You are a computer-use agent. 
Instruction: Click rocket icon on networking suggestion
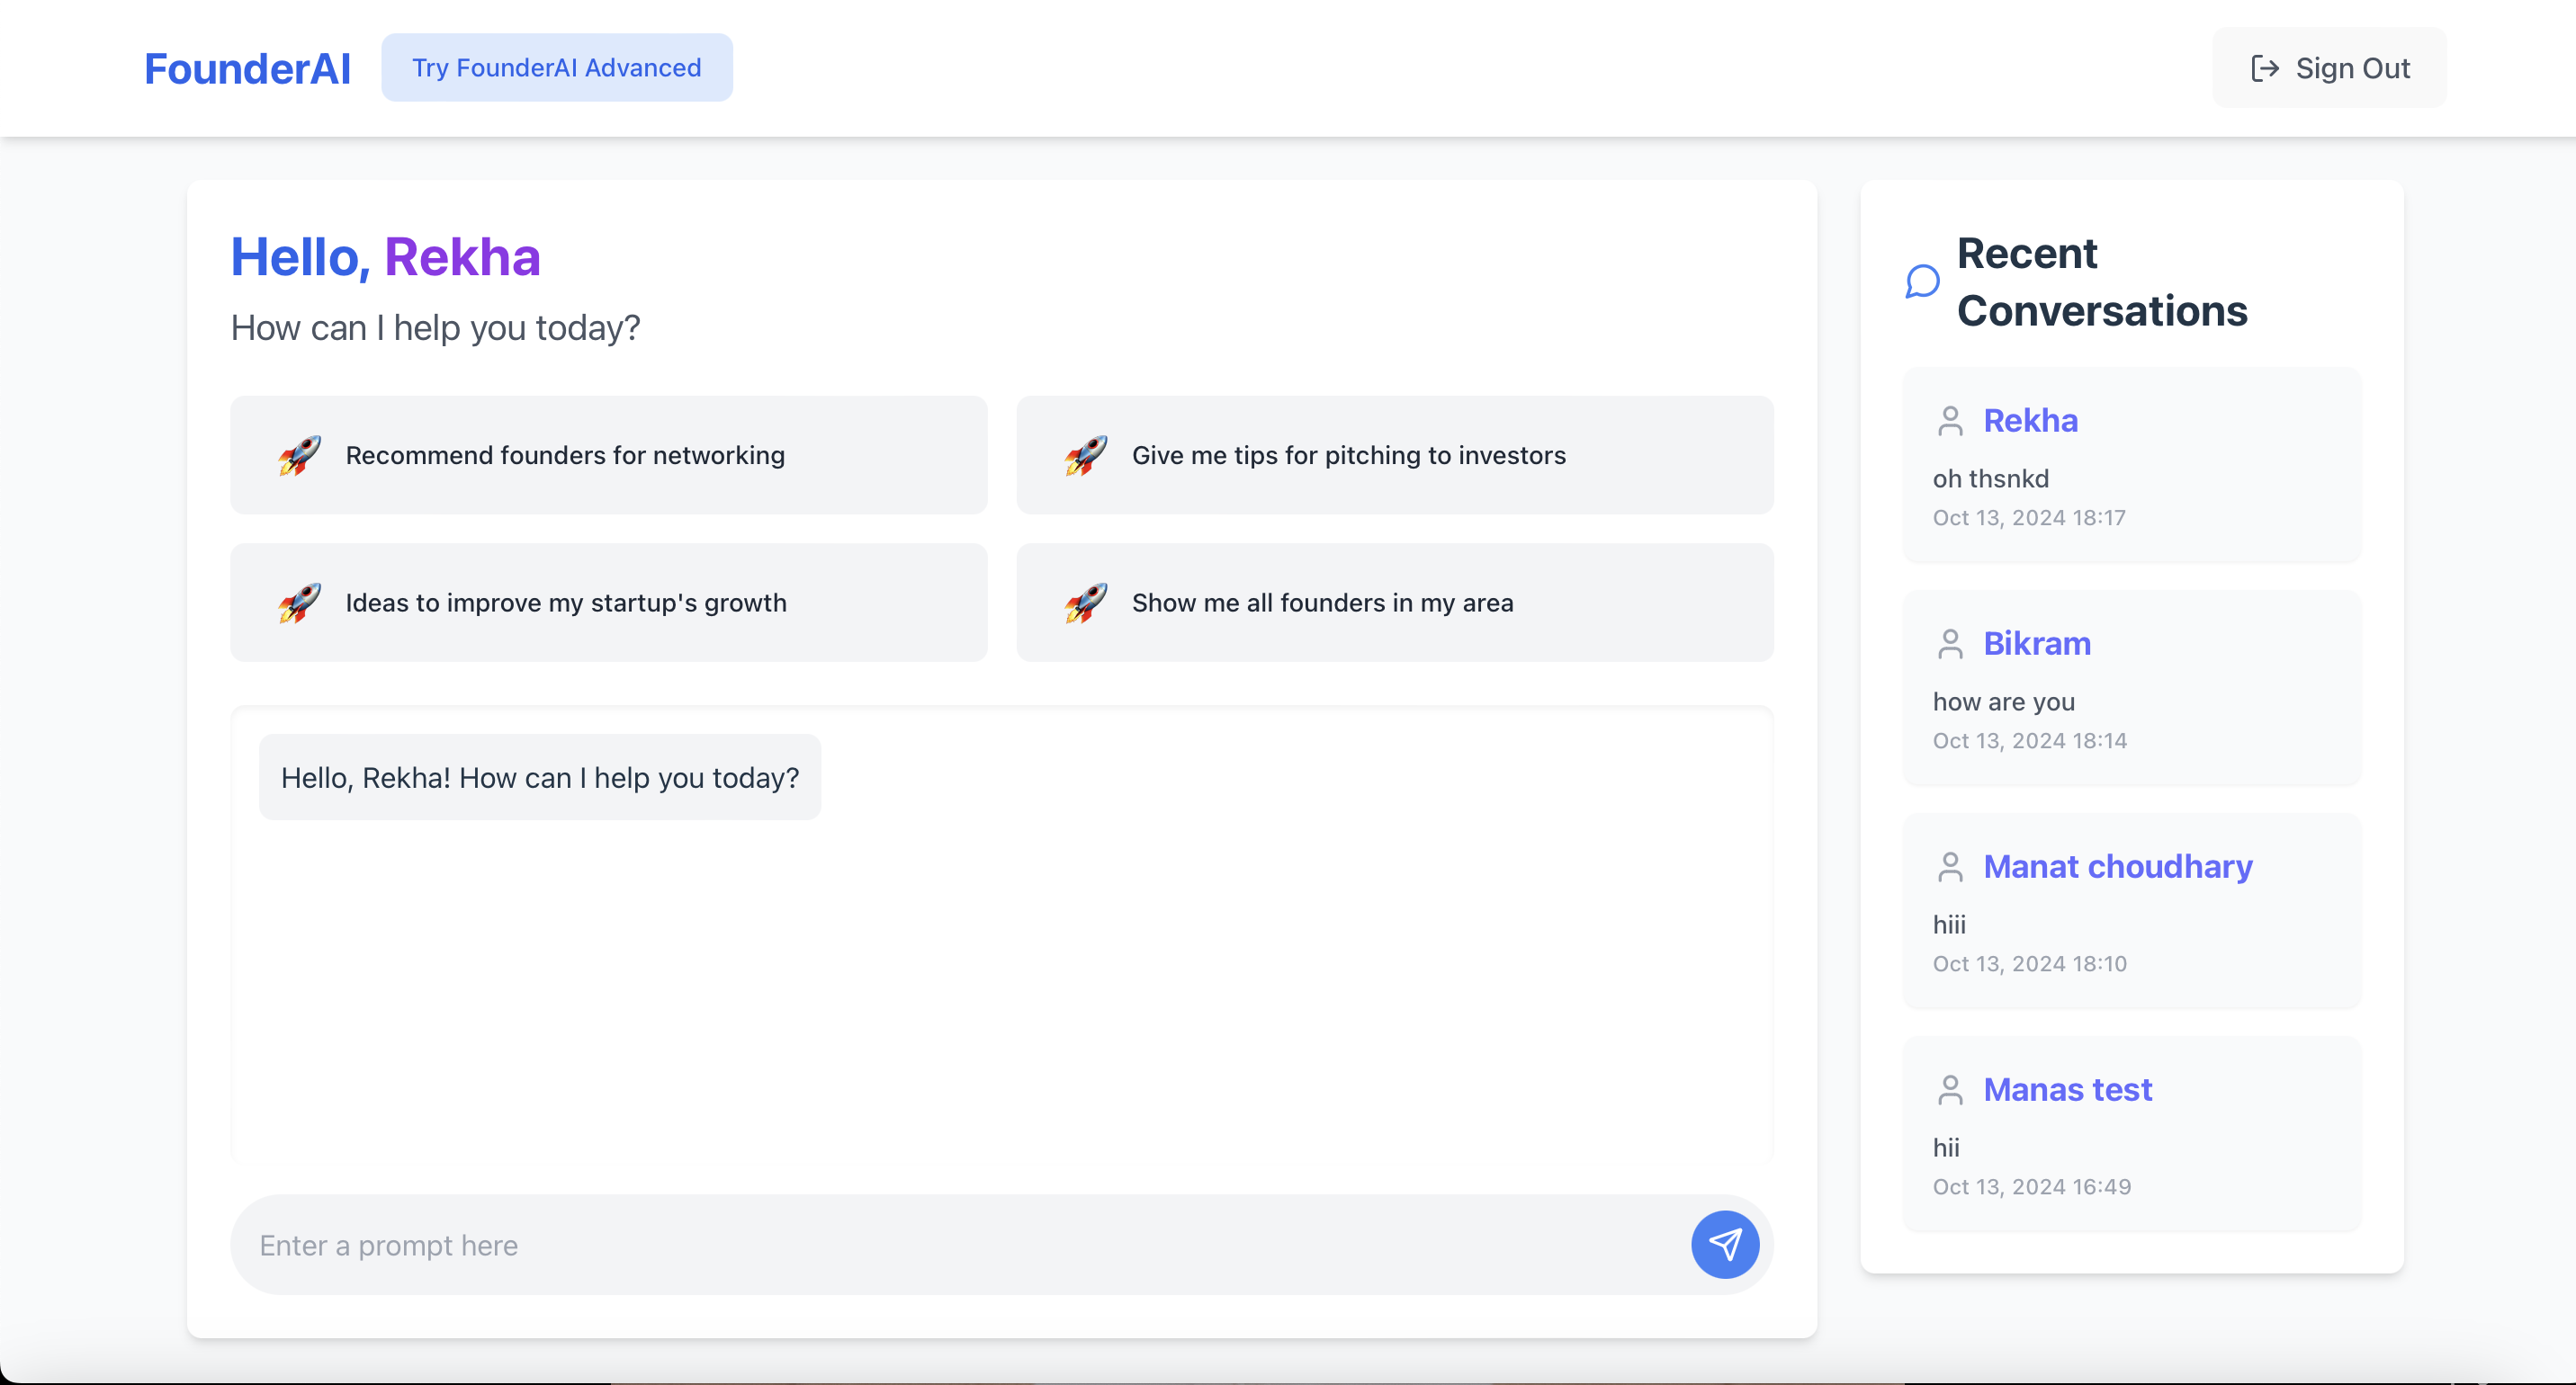click(x=299, y=456)
